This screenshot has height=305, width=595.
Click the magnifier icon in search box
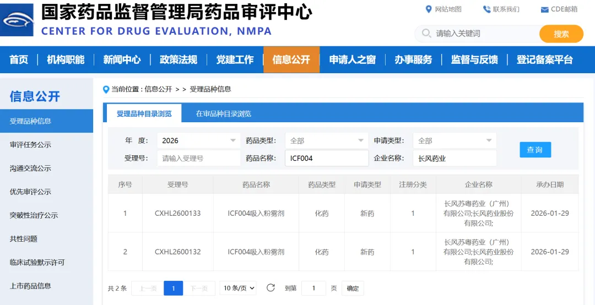426,34
